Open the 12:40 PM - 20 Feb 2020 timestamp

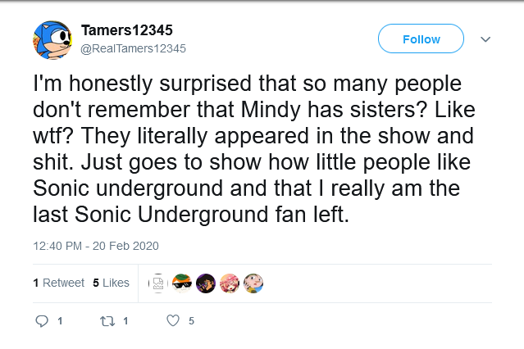click(96, 245)
